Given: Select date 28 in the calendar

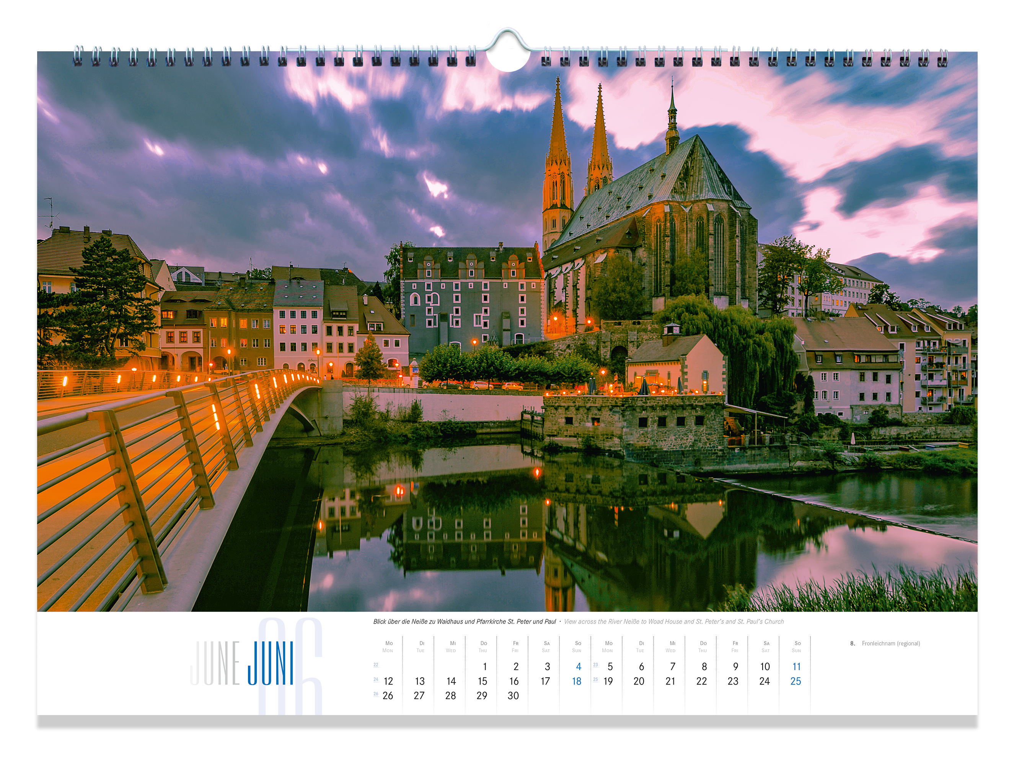Looking at the screenshot, I should pos(450,696).
